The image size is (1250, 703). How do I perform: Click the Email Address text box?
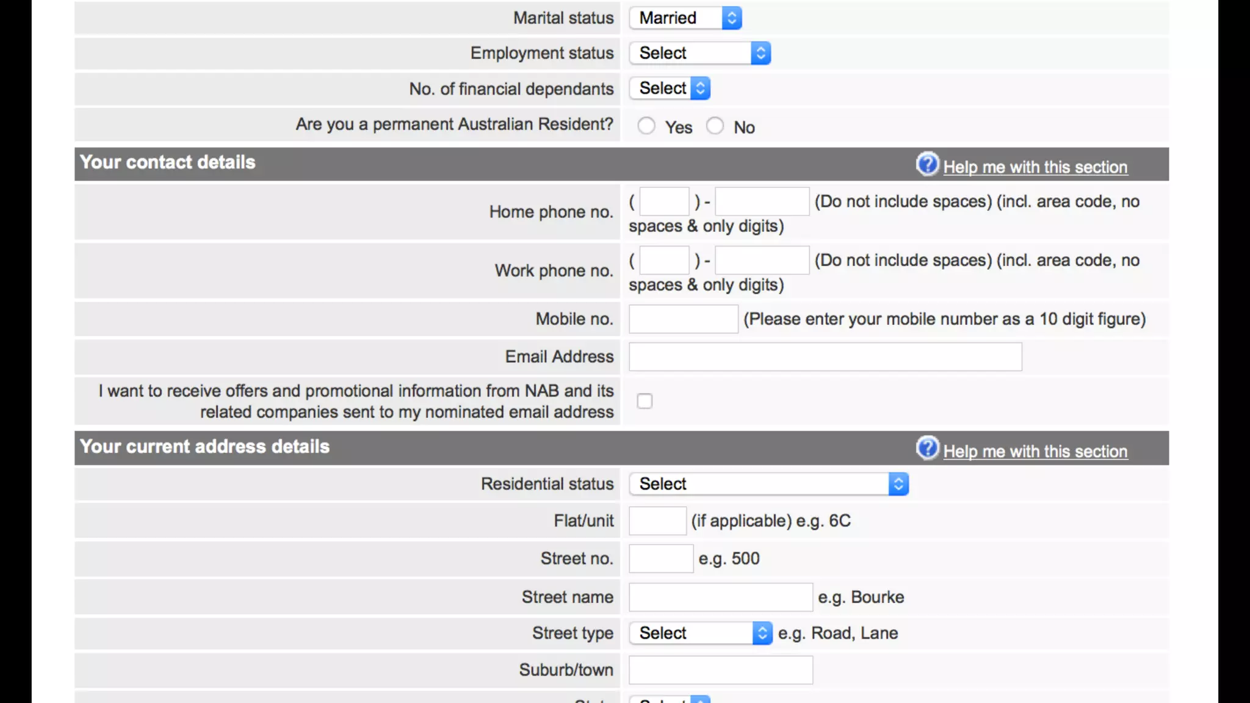825,357
